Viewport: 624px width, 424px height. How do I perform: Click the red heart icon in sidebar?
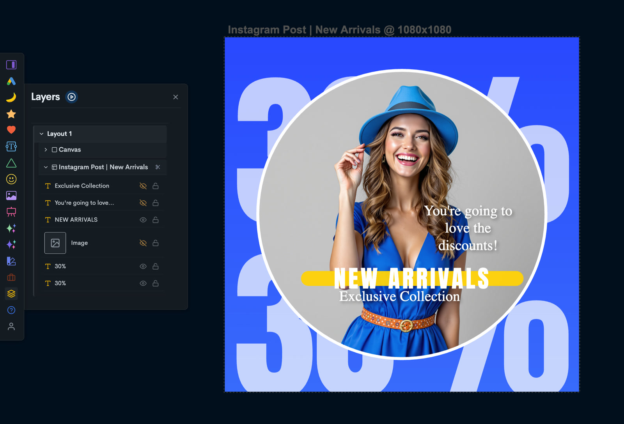point(11,130)
